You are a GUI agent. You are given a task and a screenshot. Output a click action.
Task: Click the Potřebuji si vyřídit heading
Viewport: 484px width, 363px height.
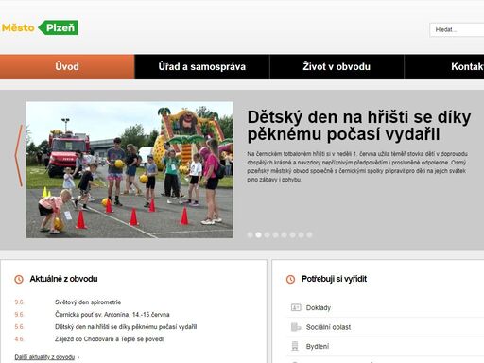point(335,279)
